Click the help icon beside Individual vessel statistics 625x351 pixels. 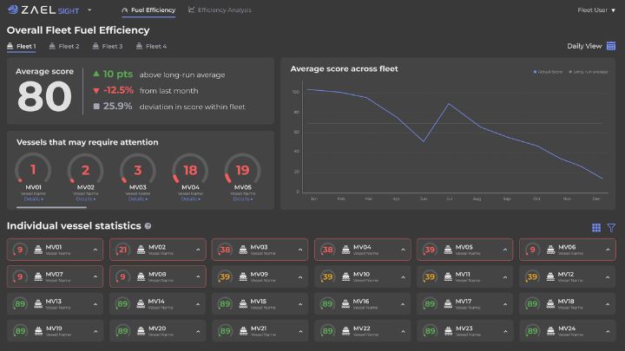click(x=148, y=226)
